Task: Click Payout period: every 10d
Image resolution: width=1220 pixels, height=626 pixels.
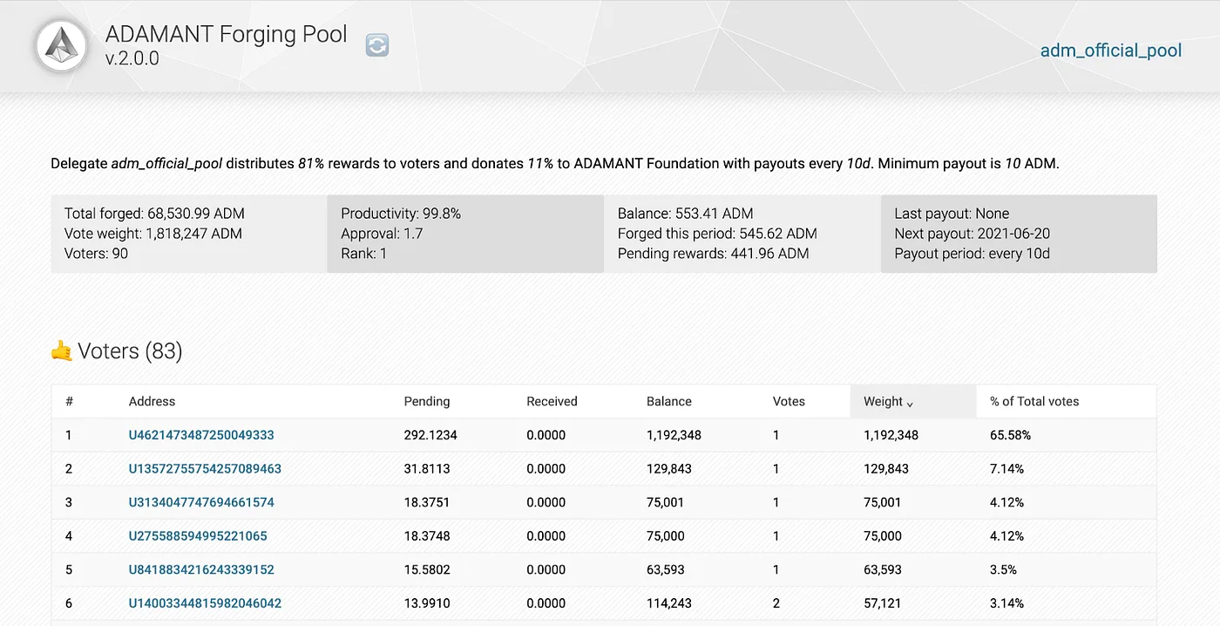Action: pos(972,254)
